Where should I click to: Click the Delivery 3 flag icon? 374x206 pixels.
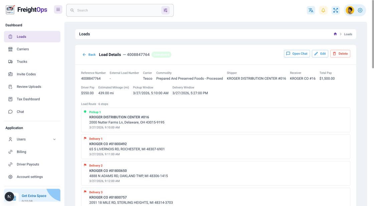[x=85, y=192]
